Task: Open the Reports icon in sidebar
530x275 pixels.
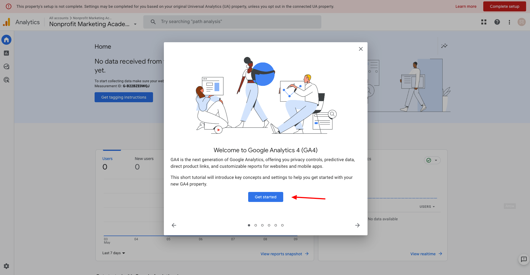Action: point(6,53)
